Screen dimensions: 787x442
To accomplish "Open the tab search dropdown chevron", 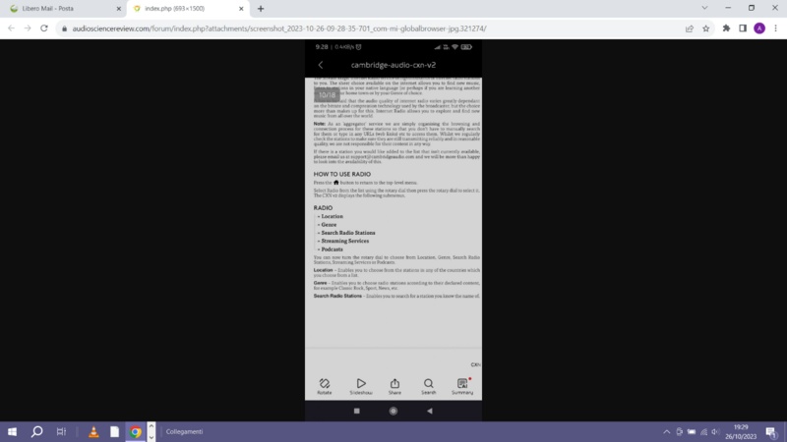I will coord(704,8).
